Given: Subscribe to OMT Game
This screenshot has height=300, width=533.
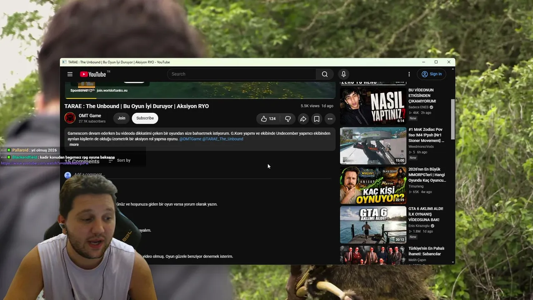Looking at the screenshot, I should (x=145, y=118).
